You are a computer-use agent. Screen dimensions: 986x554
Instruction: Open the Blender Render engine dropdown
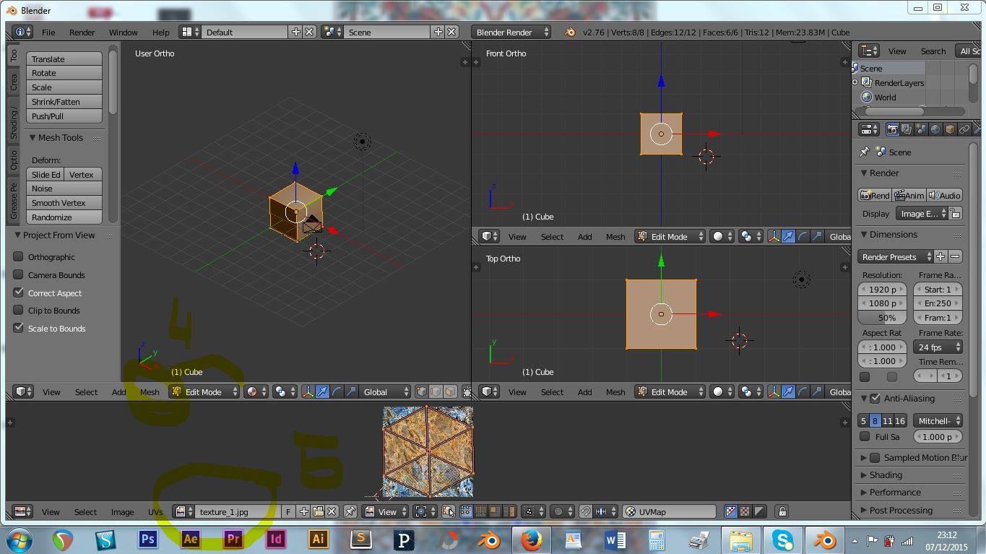coord(511,32)
